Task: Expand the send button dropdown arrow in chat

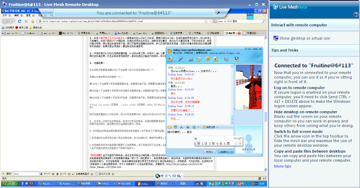Action: [x=231, y=152]
